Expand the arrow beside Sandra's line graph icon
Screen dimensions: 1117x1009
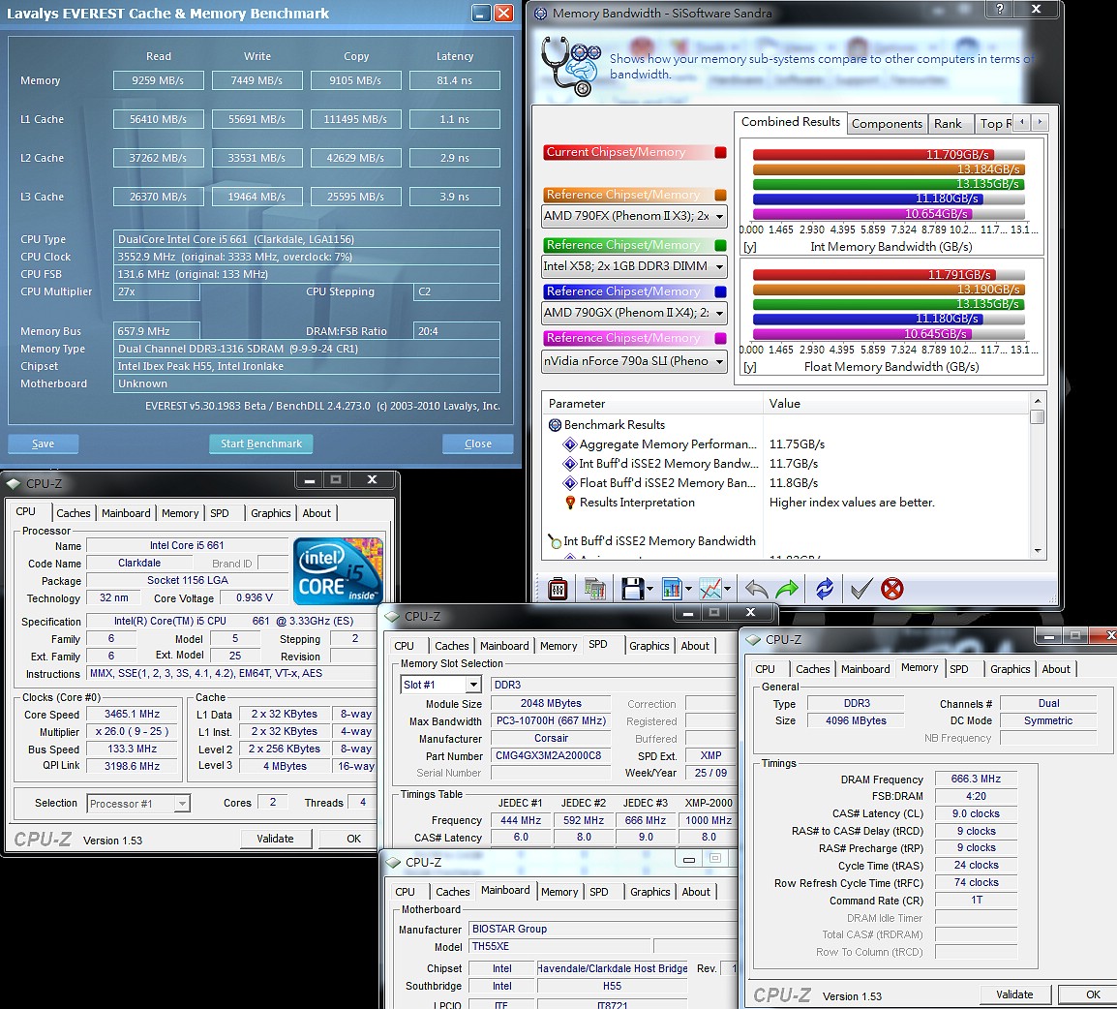pos(727,590)
